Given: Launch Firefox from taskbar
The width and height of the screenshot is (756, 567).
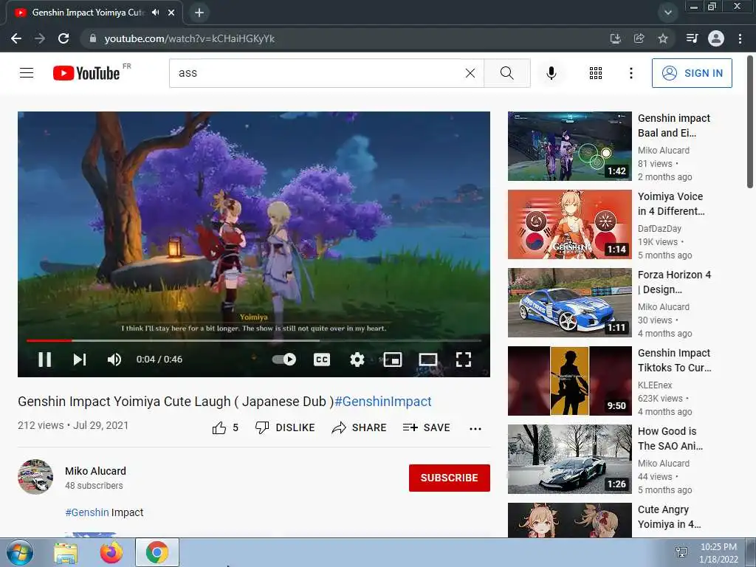Looking at the screenshot, I should coord(111,553).
